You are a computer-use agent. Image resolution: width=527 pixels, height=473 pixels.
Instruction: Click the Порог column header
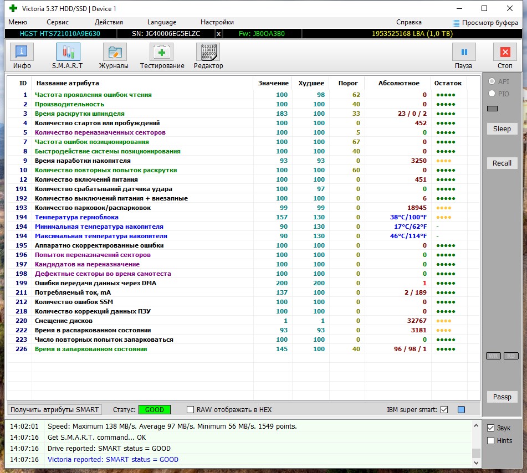[x=348, y=83]
